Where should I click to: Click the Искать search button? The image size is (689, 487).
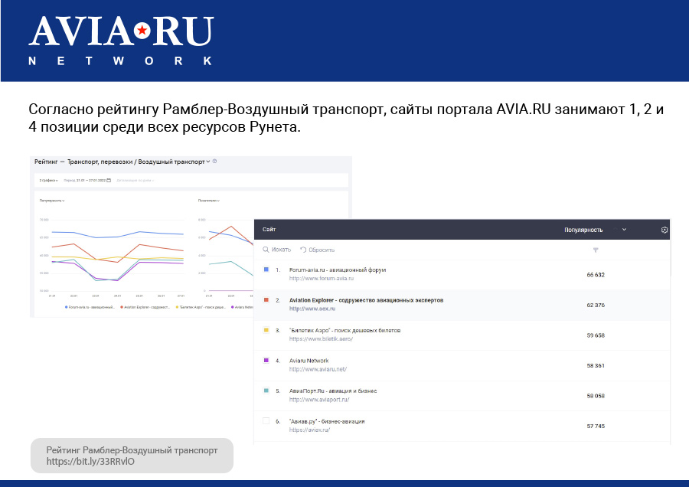(x=277, y=250)
